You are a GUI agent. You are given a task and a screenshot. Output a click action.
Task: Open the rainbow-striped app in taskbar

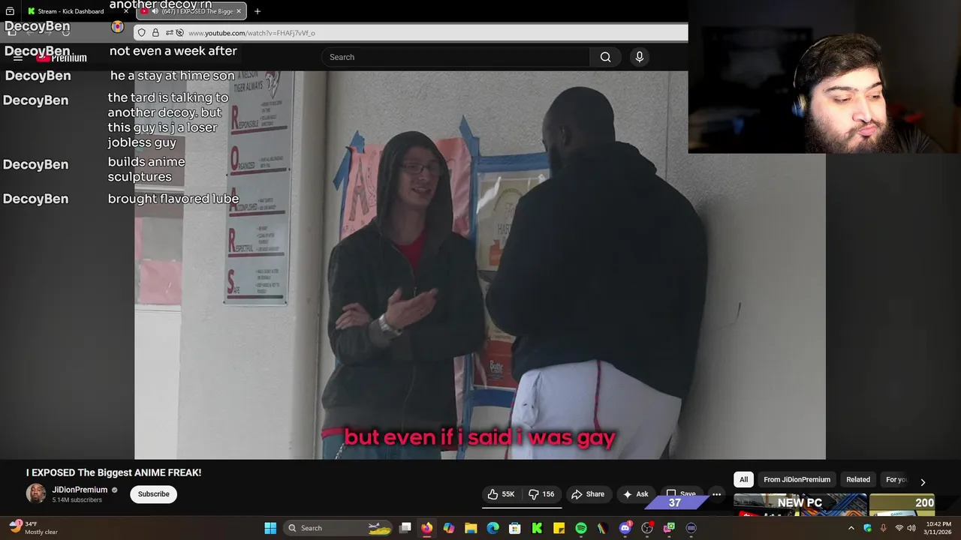[603, 528]
